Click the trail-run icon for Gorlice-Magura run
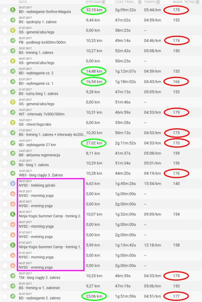Image resolution: width=202 pixels, height=302 pixels. tap(13, 10)
